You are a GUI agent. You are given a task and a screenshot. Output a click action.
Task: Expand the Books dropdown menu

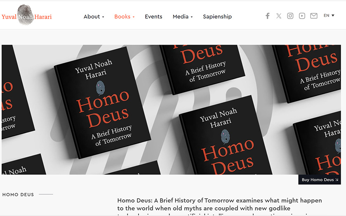pyautogui.click(x=125, y=17)
